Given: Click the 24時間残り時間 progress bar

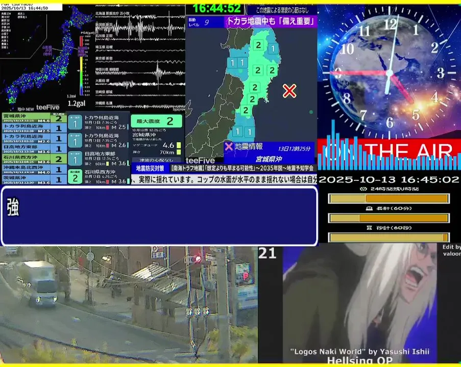Looking at the screenshot, I should [389, 199].
